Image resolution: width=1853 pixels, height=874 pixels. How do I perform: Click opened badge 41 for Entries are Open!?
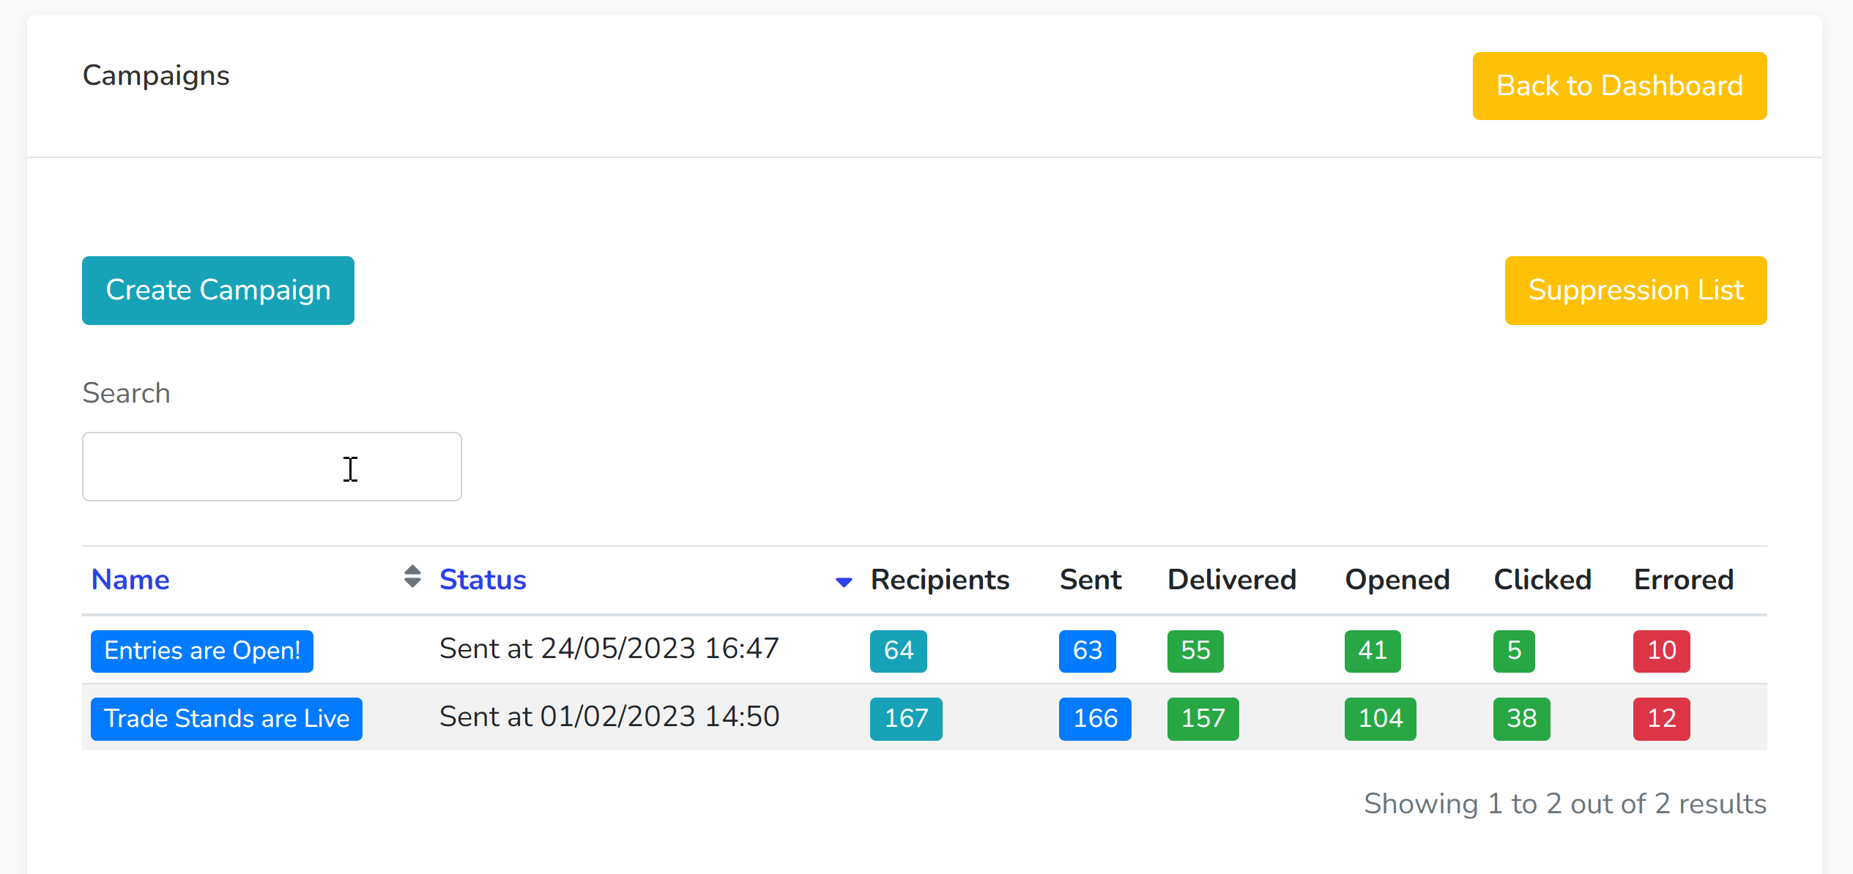tap(1373, 651)
